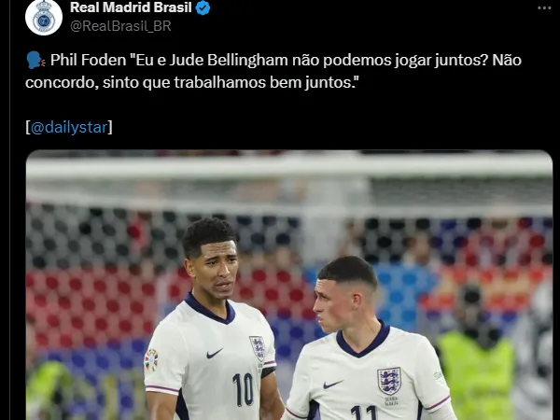Open the @dailystar mention link
The width and height of the screenshot is (560, 420).
click(x=69, y=127)
